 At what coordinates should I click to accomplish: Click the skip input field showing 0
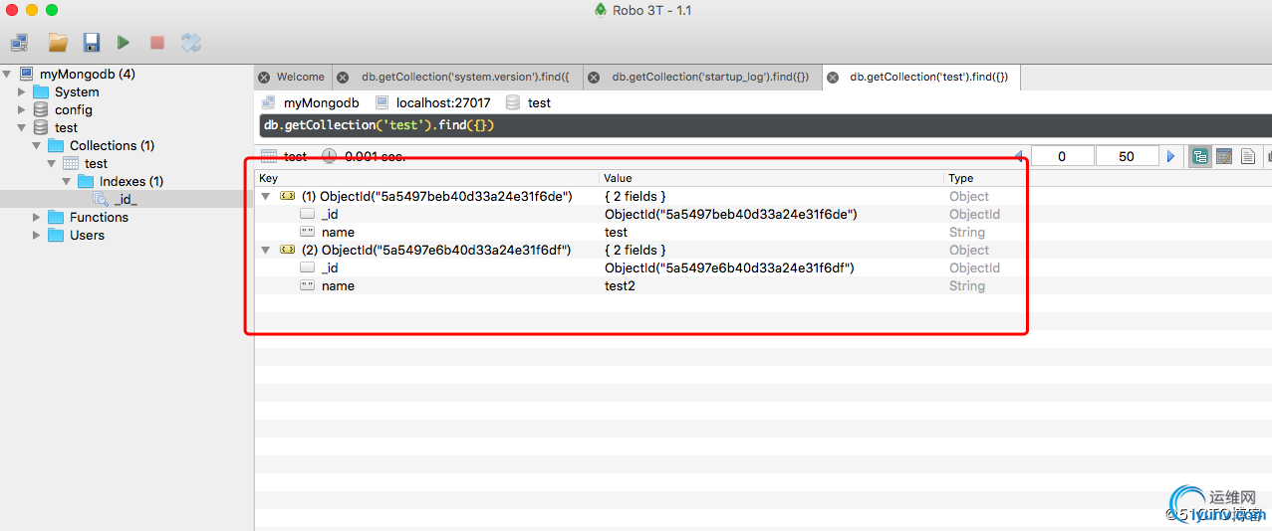[1062, 156]
